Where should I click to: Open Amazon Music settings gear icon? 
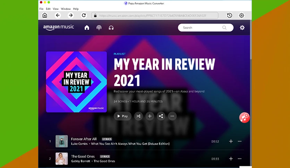[x=242, y=27]
